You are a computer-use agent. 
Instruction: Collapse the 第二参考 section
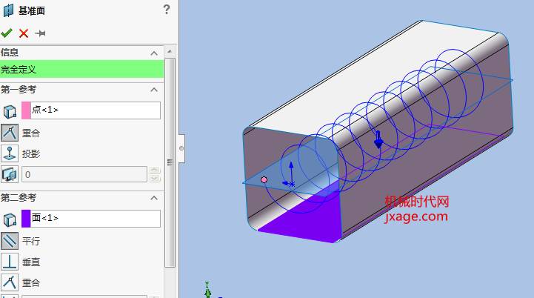coord(154,198)
